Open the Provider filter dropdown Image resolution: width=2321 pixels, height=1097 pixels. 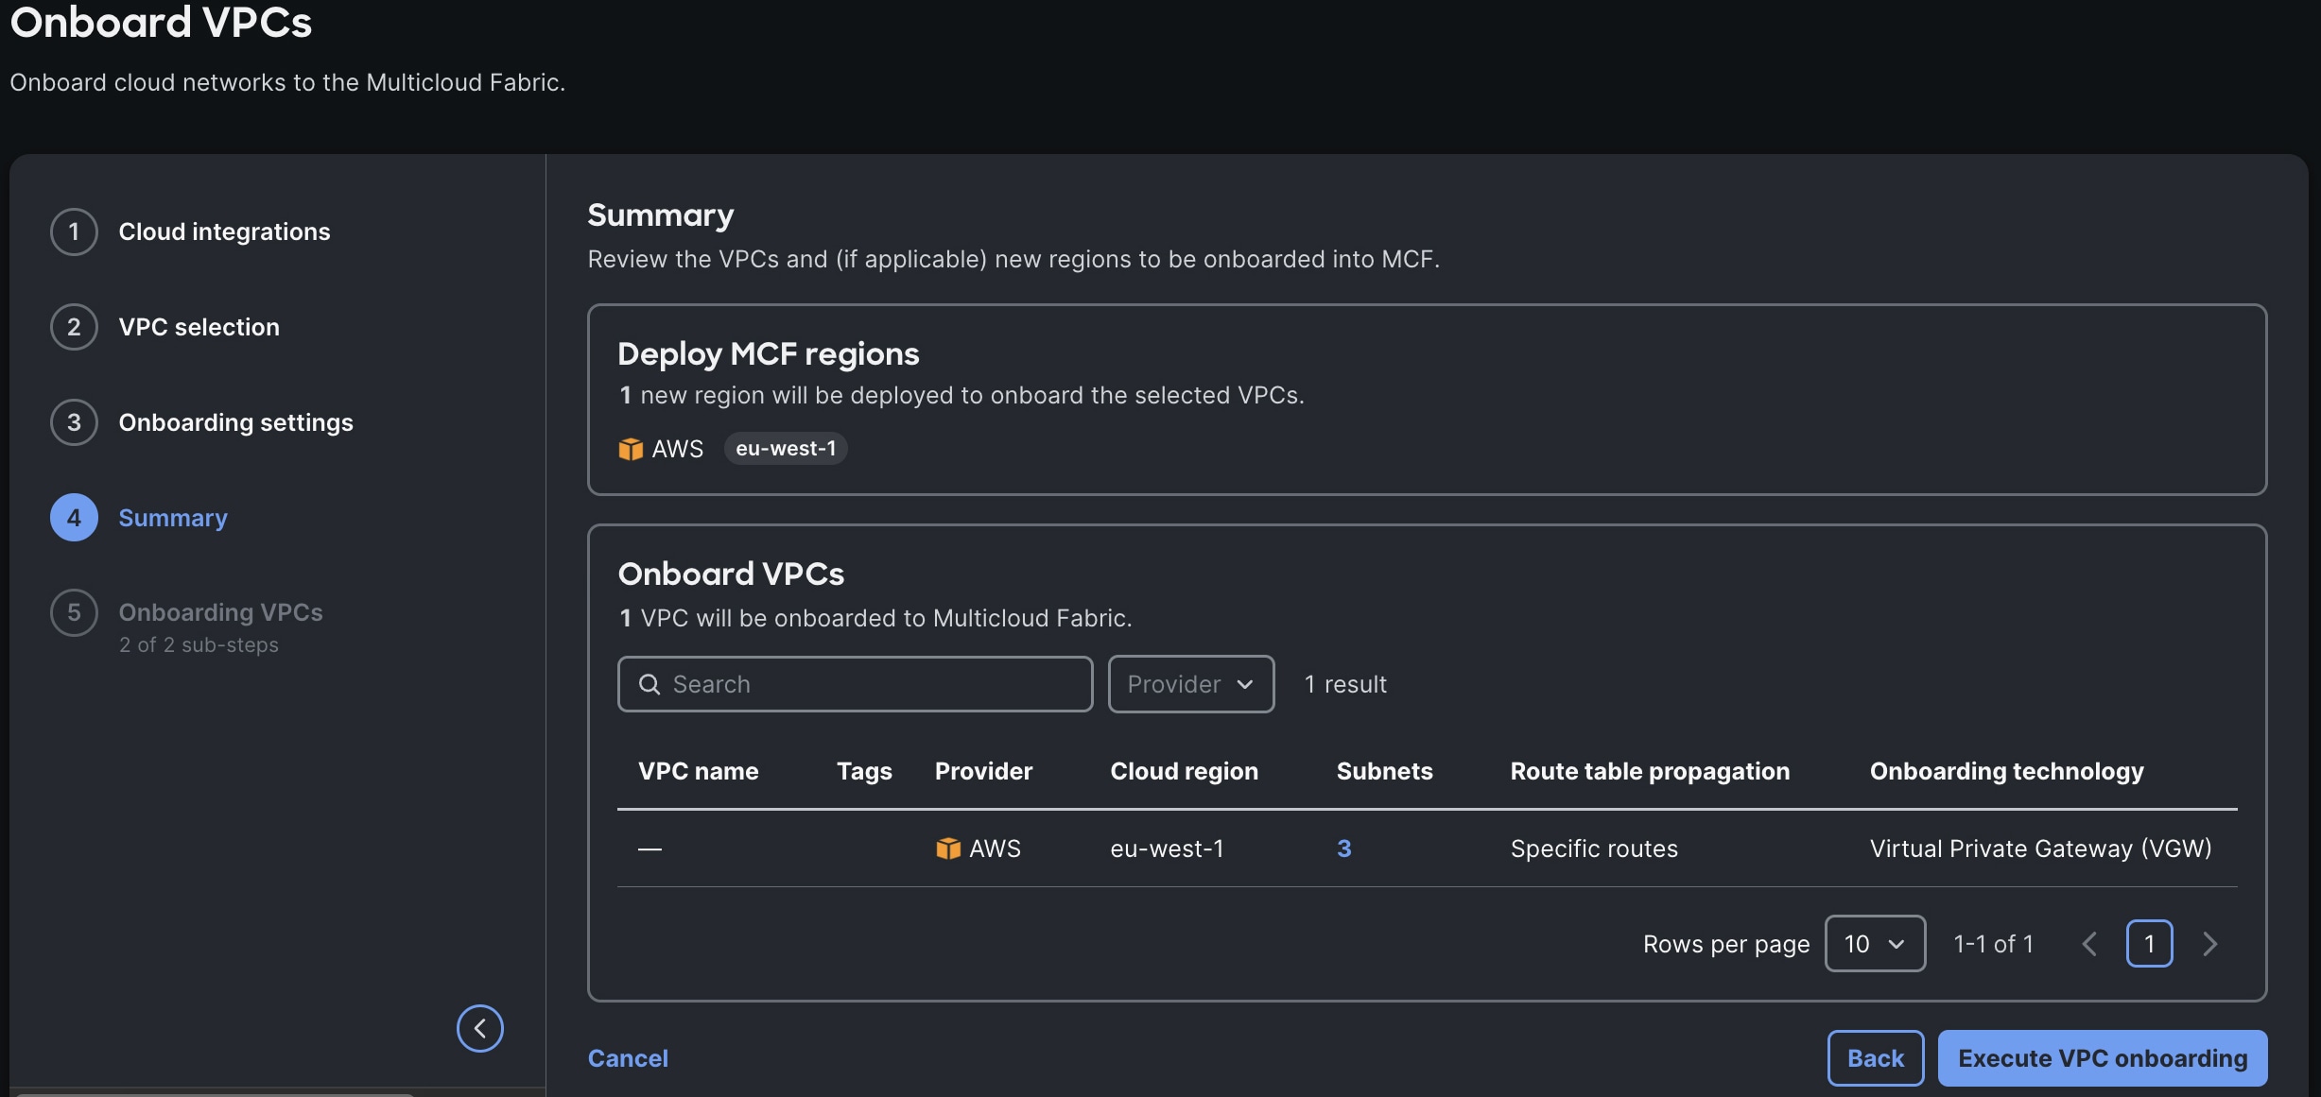point(1191,684)
